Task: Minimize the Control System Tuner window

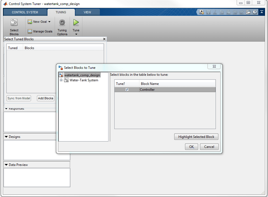Action: point(241,2)
